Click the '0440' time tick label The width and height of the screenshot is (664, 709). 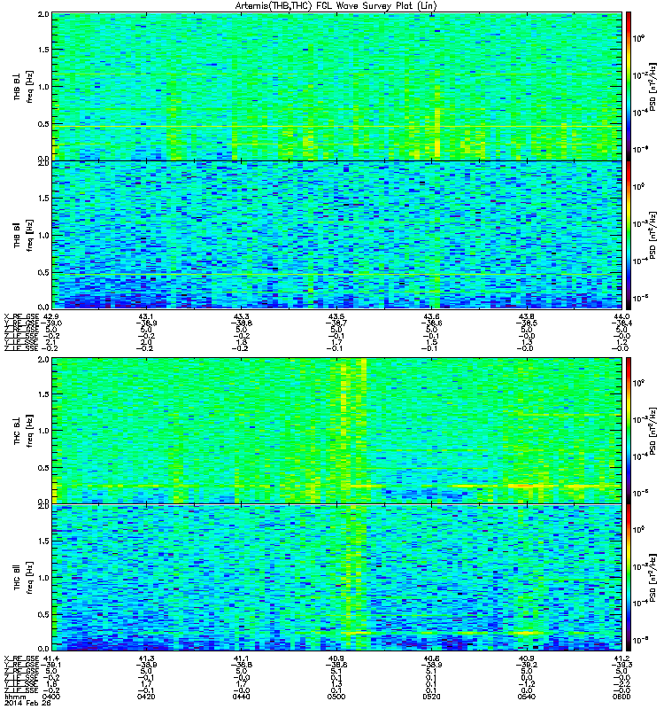coord(241,697)
